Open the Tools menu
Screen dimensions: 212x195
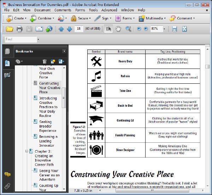(93, 10)
